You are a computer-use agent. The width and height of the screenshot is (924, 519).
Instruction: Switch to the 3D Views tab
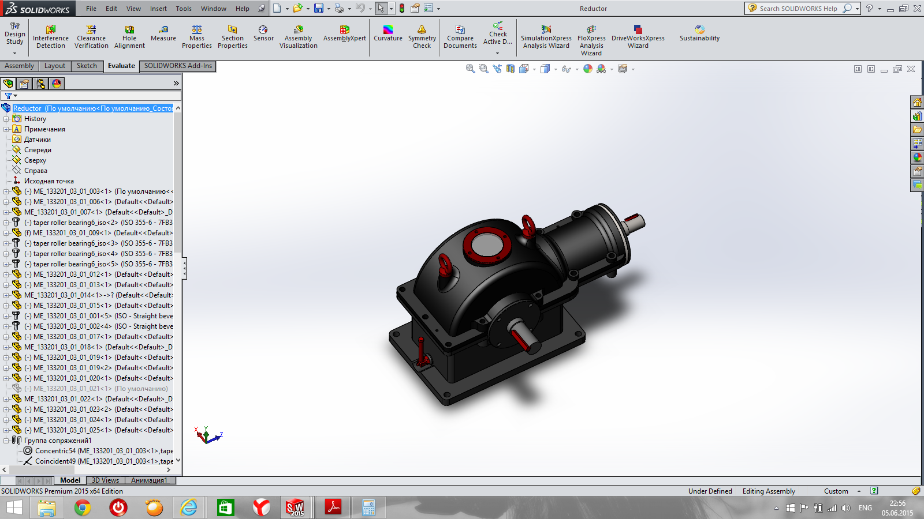[x=105, y=480]
